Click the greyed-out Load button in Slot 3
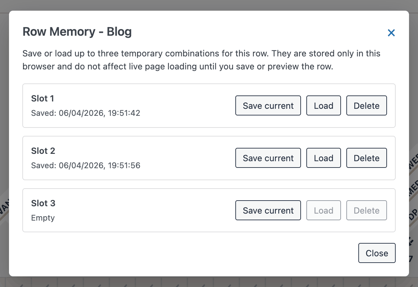 (x=323, y=211)
